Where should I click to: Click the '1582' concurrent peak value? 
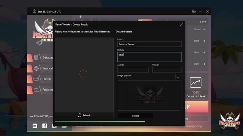coord(196,92)
